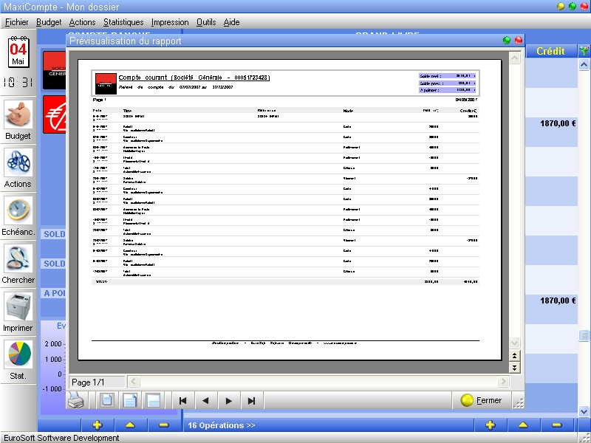Print the report using the preview printer icon
Image resolution: width=591 pixels, height=443 pixels.
[x=76, y=400]
